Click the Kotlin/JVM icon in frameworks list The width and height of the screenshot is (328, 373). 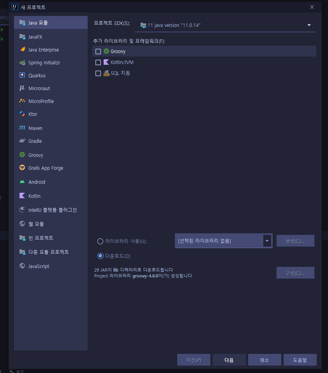106,62
